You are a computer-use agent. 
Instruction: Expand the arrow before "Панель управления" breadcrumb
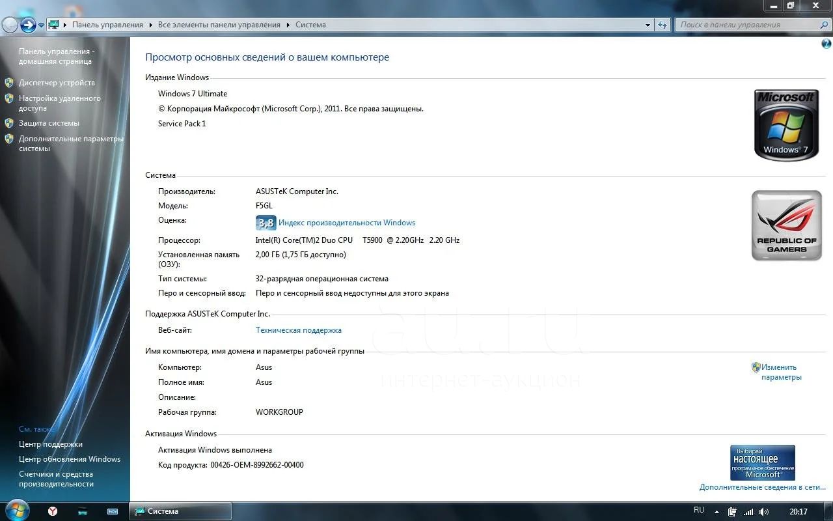(x=65, y=25)
